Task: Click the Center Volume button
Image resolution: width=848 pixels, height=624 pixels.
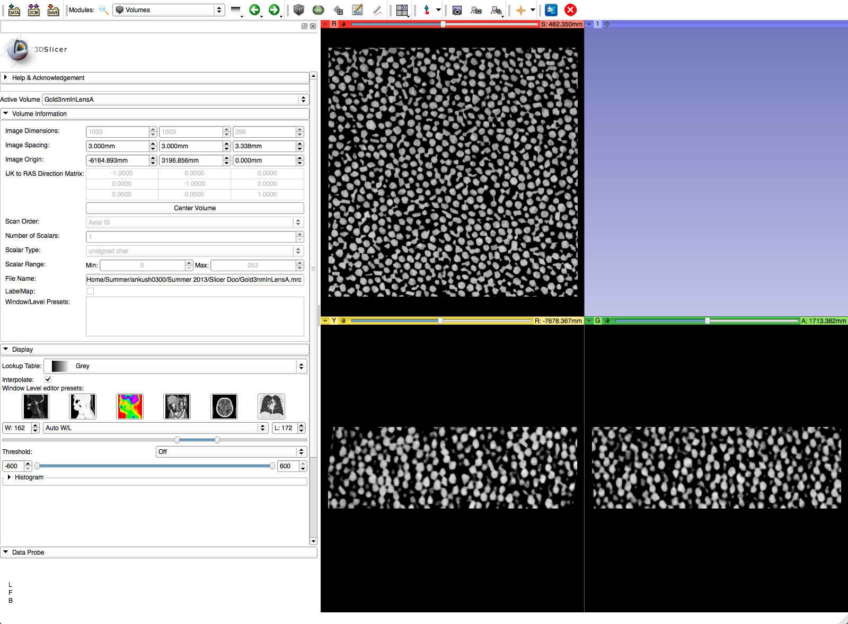Action: (195, 208)
